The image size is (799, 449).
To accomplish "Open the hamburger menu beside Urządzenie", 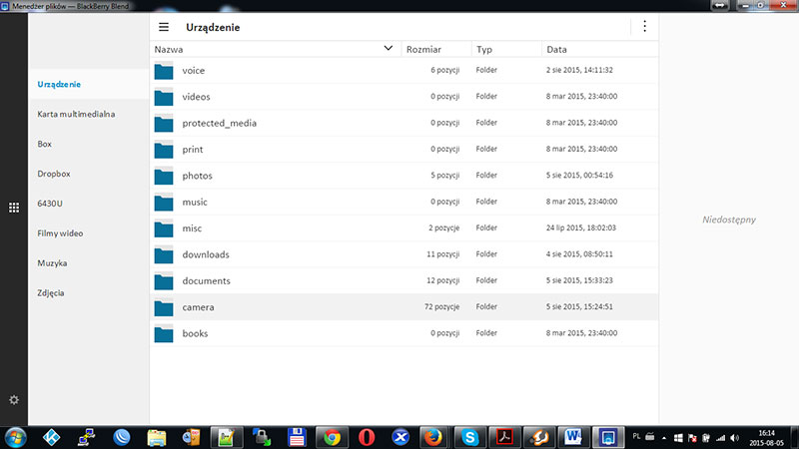I will [164, 27].
